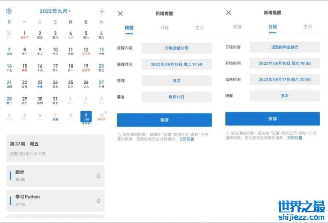This screenshot has width=328, height=223.
Task: Toggle bell icon for 学习 Python reminder
Action: point(98,201)
